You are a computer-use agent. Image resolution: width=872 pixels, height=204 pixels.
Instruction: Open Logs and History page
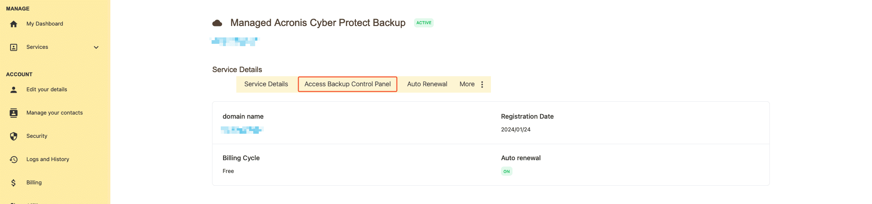click(48, 159)
